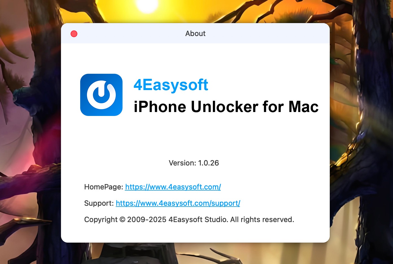Click the About title in title bar
Image resolution: width=393 pixels, height=264 pixels.
point(195,33)
